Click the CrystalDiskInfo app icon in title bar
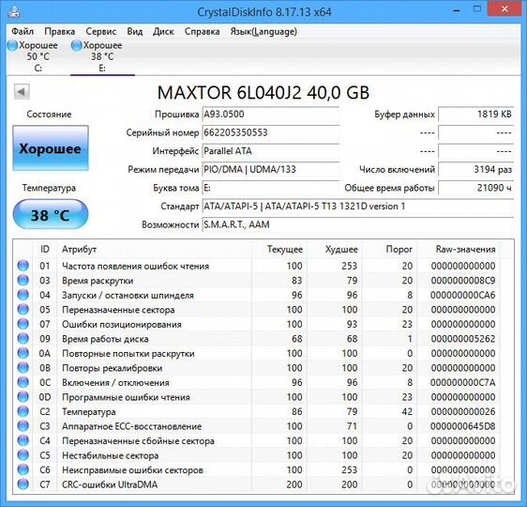 pyautogui.click(x=14, y=12)
